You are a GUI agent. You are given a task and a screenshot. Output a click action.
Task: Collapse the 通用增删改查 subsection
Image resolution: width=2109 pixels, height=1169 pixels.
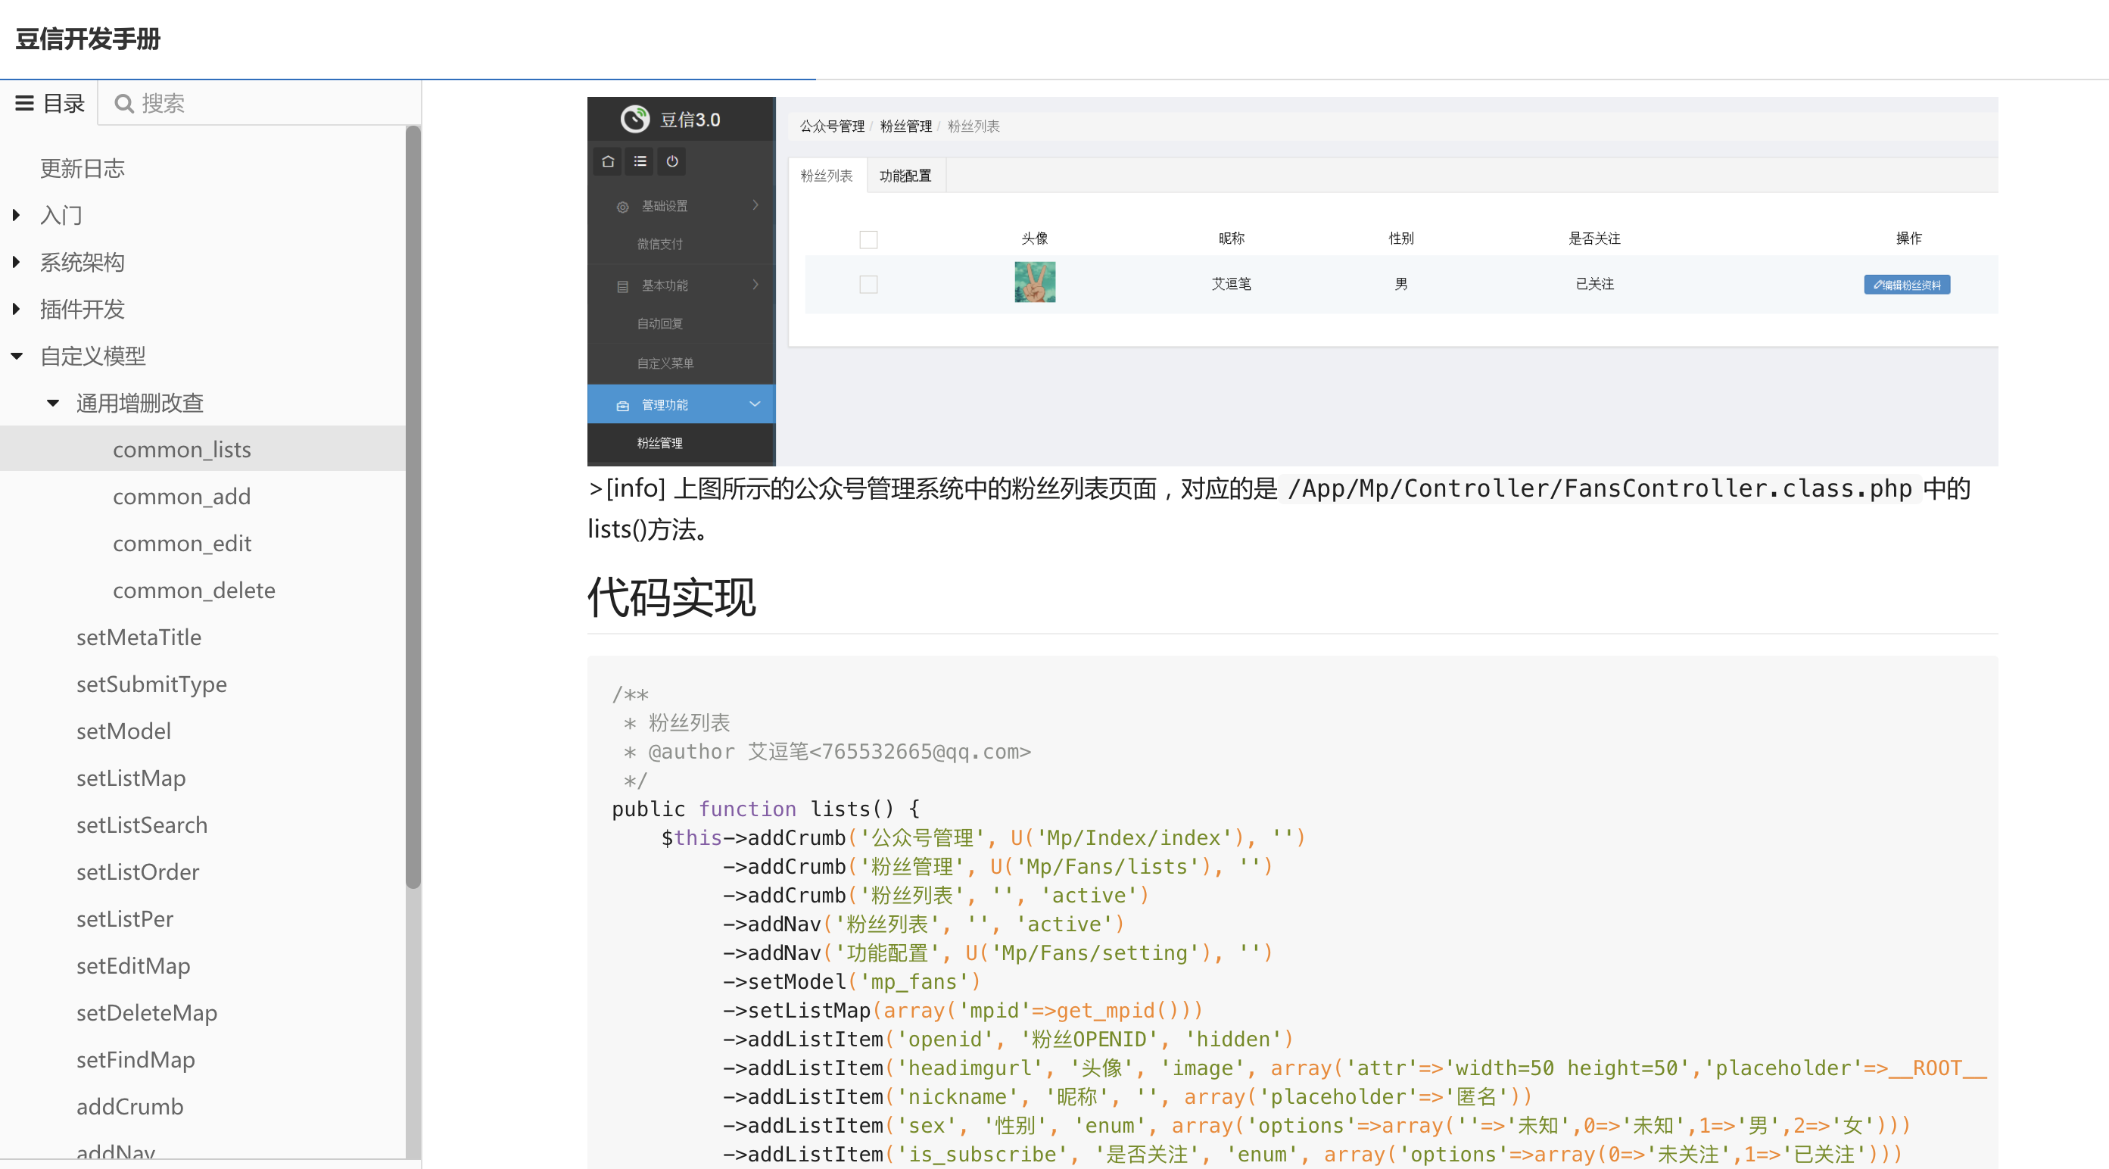53,403
